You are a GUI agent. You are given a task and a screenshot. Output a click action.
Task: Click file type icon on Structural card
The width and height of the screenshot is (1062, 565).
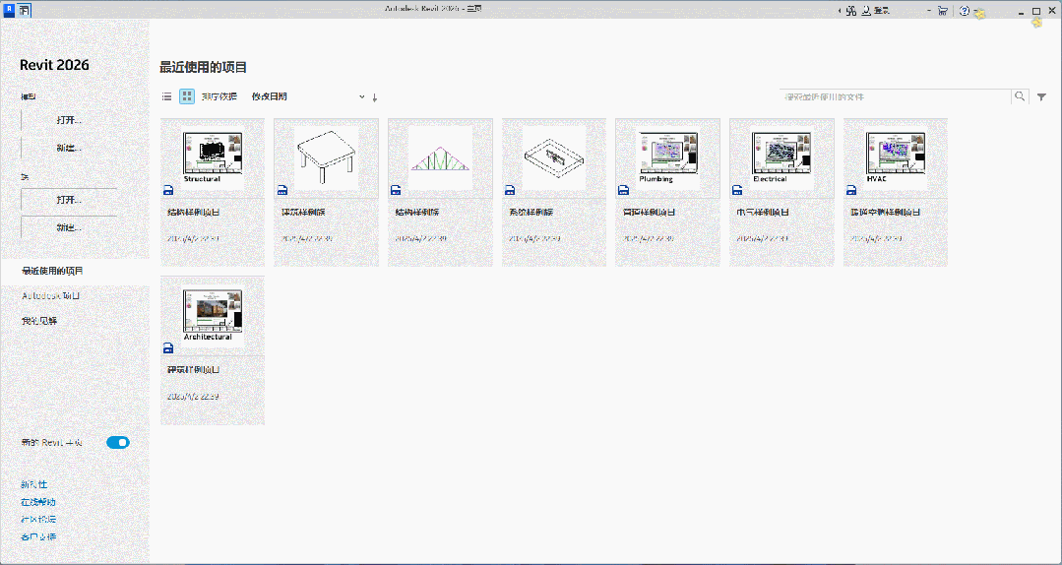pyautogui.click(x=168, y=190)
